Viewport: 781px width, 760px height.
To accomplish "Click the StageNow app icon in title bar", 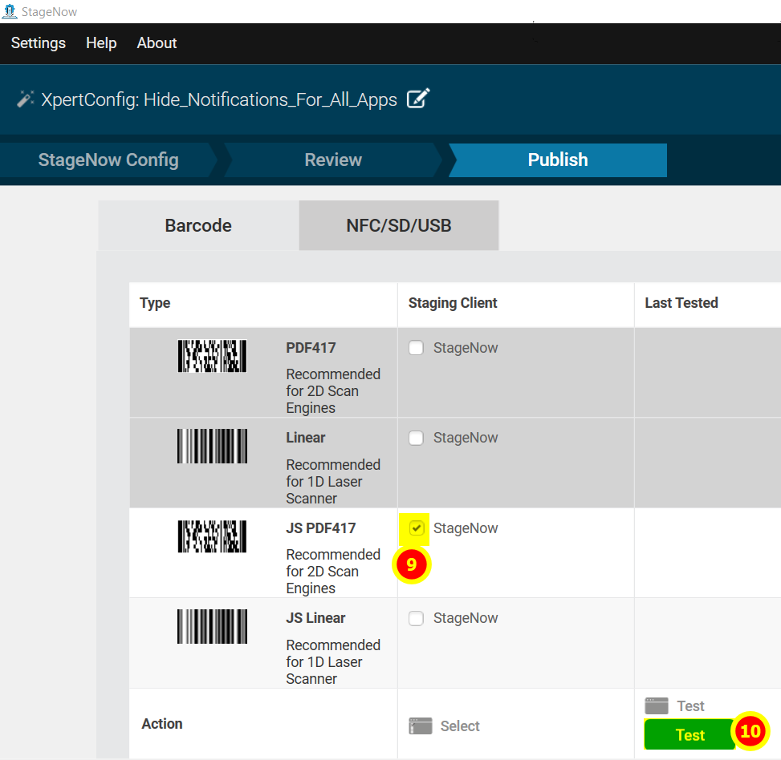I will [10, 12].
